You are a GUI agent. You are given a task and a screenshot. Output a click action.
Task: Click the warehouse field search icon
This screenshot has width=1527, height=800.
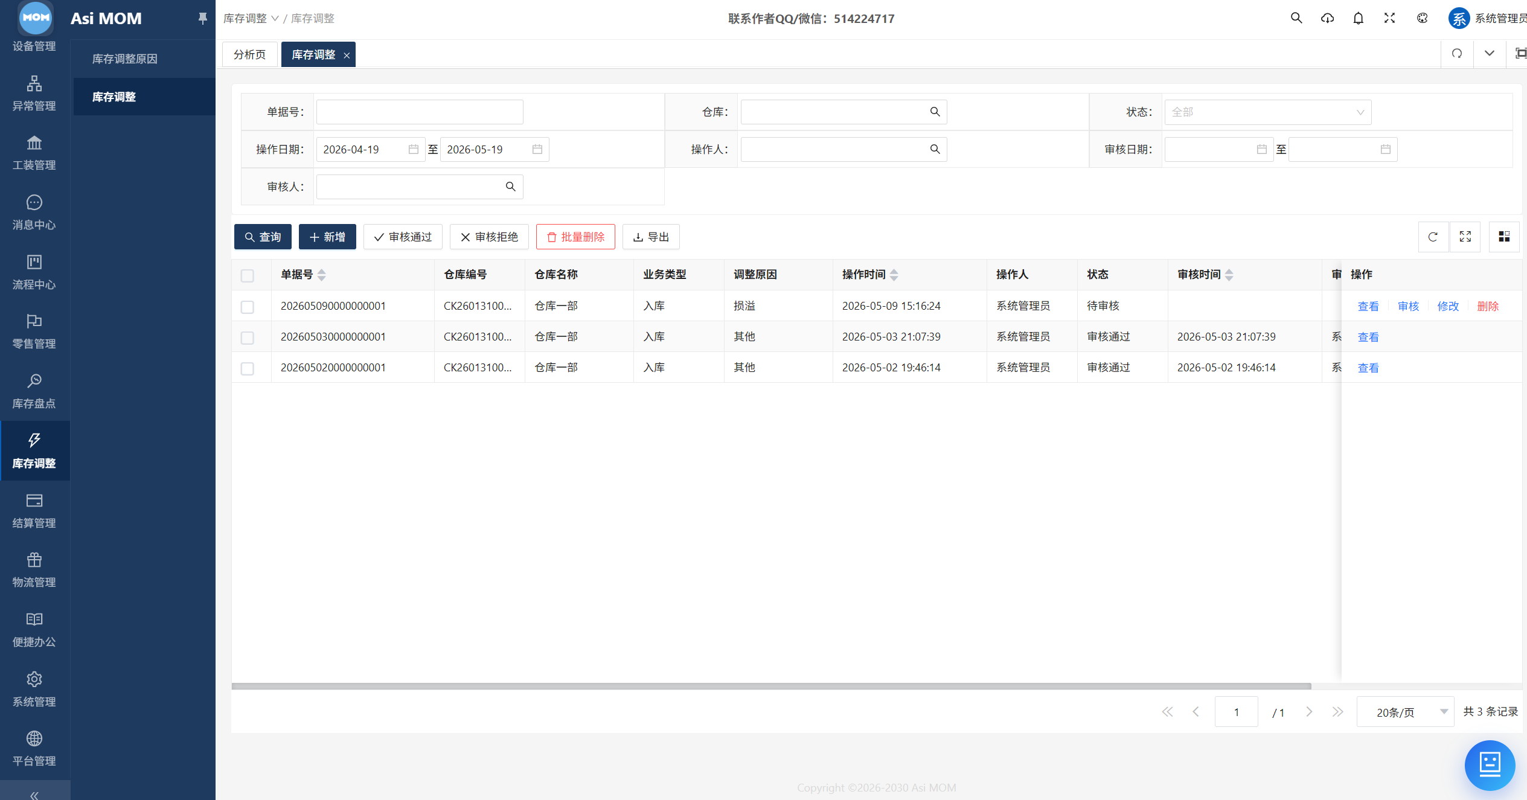pos(935,112)
